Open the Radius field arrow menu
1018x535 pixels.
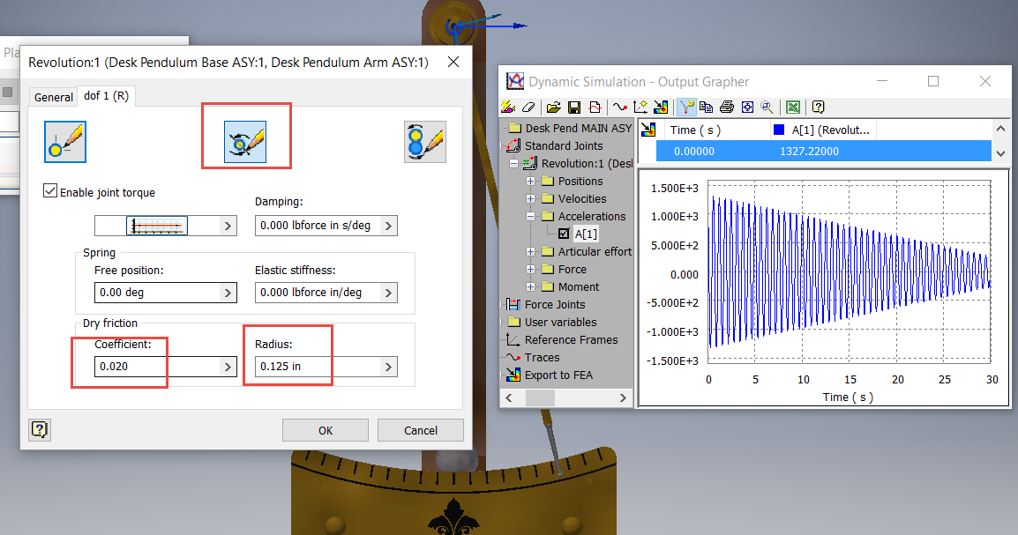(388, 367)
